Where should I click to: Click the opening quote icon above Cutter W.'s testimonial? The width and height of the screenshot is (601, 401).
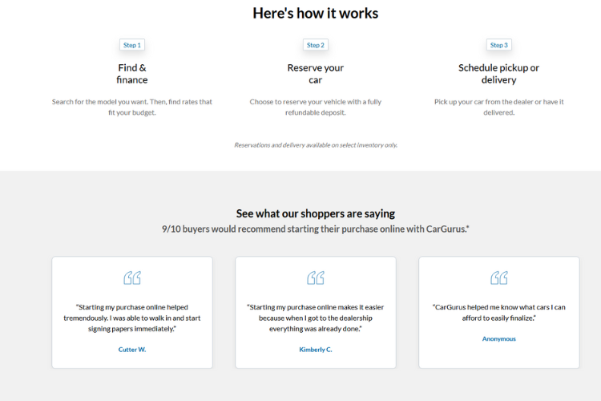click(132, 277)
